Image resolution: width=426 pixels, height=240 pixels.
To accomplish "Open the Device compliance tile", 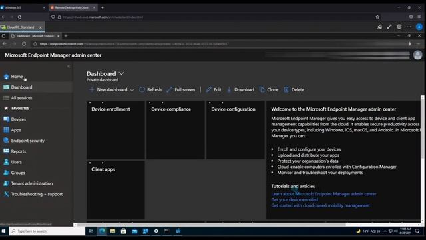I will (176, 130).
